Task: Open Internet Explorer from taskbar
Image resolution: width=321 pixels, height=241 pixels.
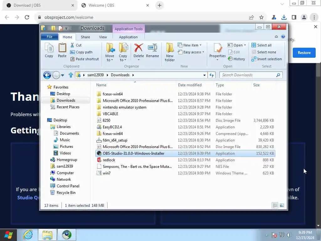Action: tap(28, 235)
